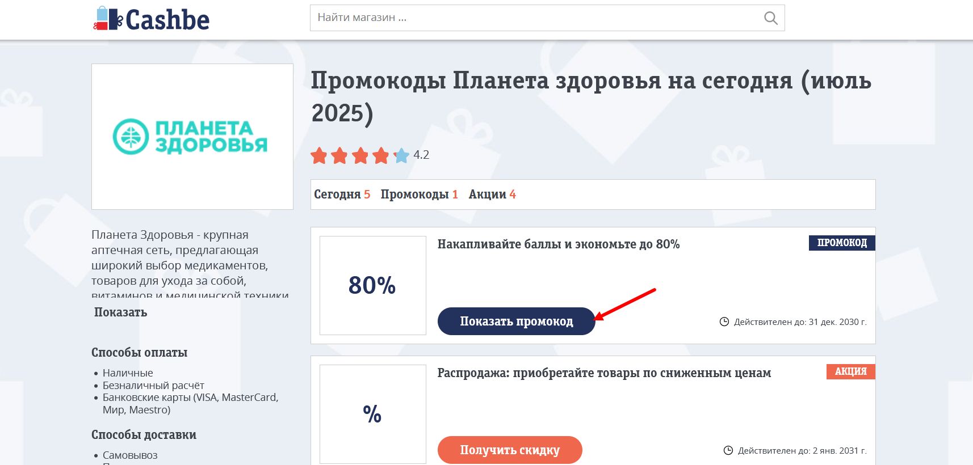Image resolution: width=973 pixels, height=465 pixels.
Task: Click the 'АКЦИЯ' badge label
Action: (x=850, y=371)
